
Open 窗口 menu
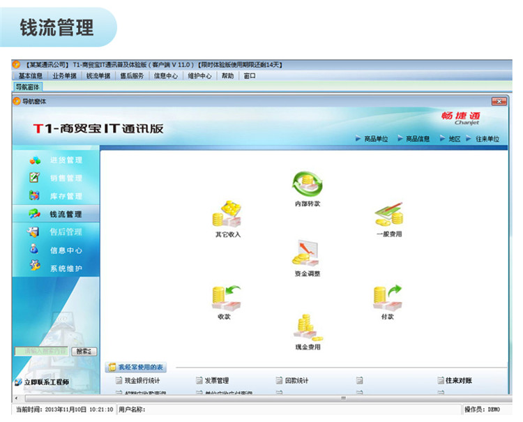(x=250, y=76)
